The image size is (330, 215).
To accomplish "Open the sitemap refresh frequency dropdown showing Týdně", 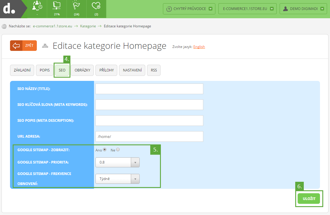I will coord(118,179).
